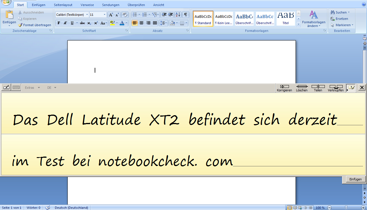Toggle superscript formatting
Image resolution: width=367 pixels, height=210 pixels.
[96, 23]
